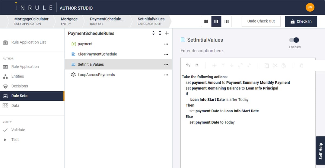Click the scissors cut icon in editor toolbar
The width and height of the screenshot is (325, 168).
275,65
